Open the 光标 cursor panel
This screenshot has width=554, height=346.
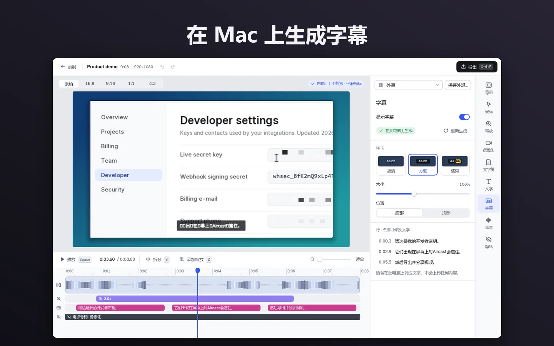[x=489, y=107]
